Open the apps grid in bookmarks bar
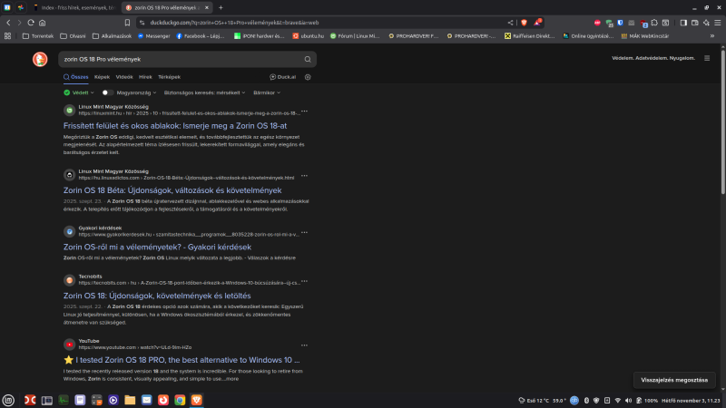726x408 pixels. tap(7, 35)
